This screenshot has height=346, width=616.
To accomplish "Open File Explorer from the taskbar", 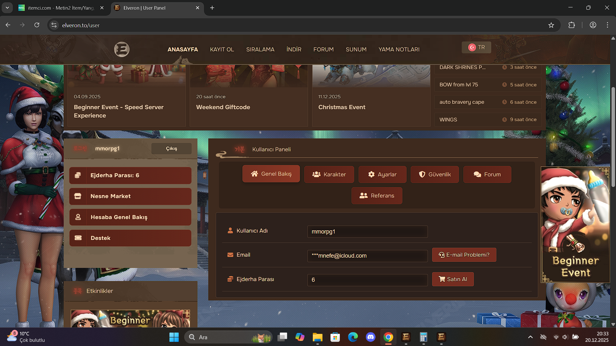I will pyautogui.click(x=318, y=337).
